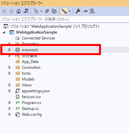Select the Controllers folder label
This screenshot has width=129, height=134.
[31, 67]
